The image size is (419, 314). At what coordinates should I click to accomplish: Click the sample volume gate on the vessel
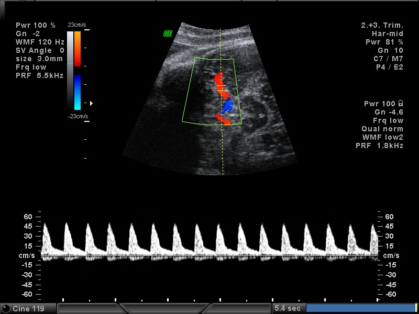pyautogui.click(x=221, y=88)
